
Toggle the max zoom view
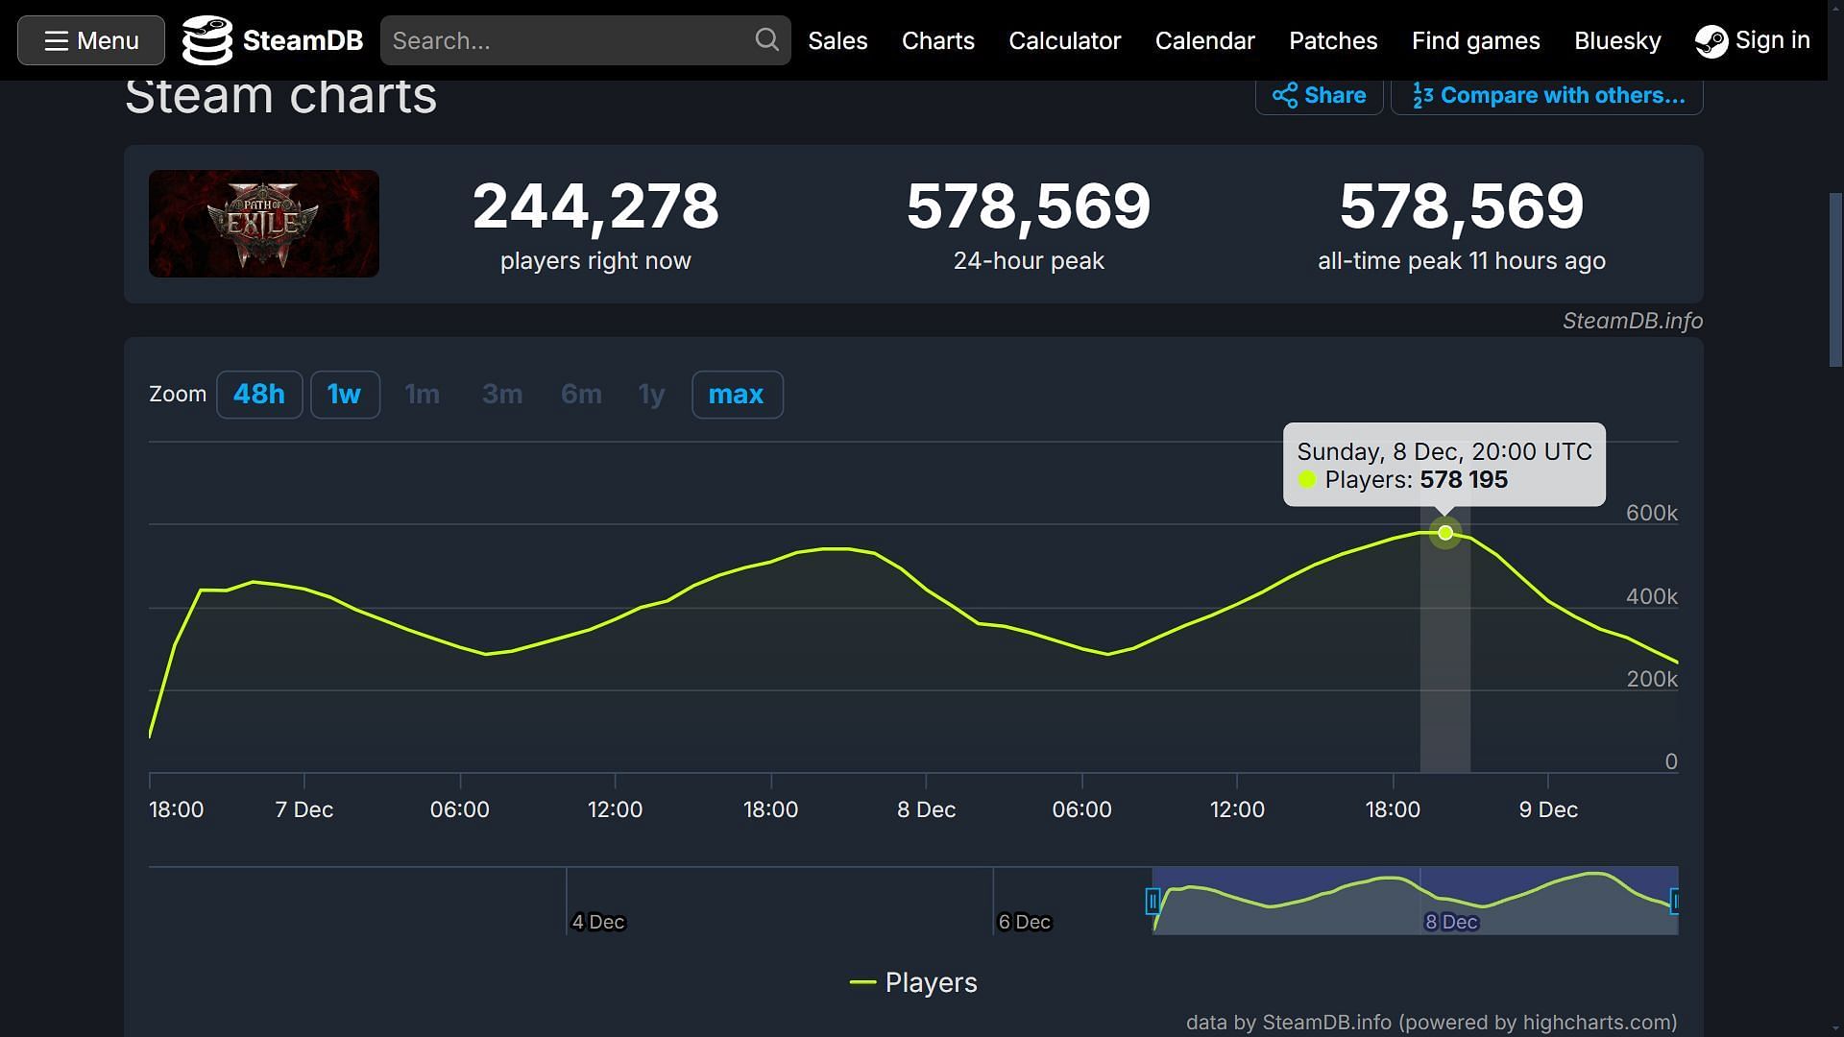(x=735, y=394)
